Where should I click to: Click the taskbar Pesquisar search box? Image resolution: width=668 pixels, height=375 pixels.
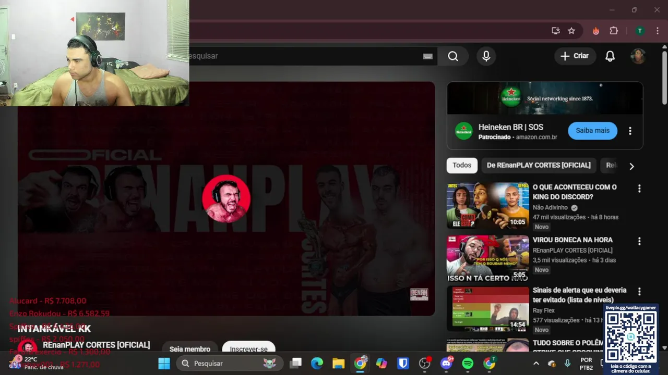pyautogui.click(x=230, y=364)
